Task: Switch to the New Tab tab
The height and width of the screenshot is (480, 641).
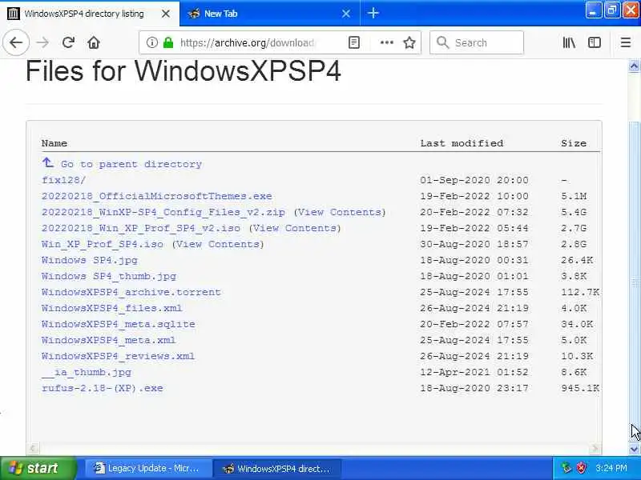Action: [x=270, y=14]
